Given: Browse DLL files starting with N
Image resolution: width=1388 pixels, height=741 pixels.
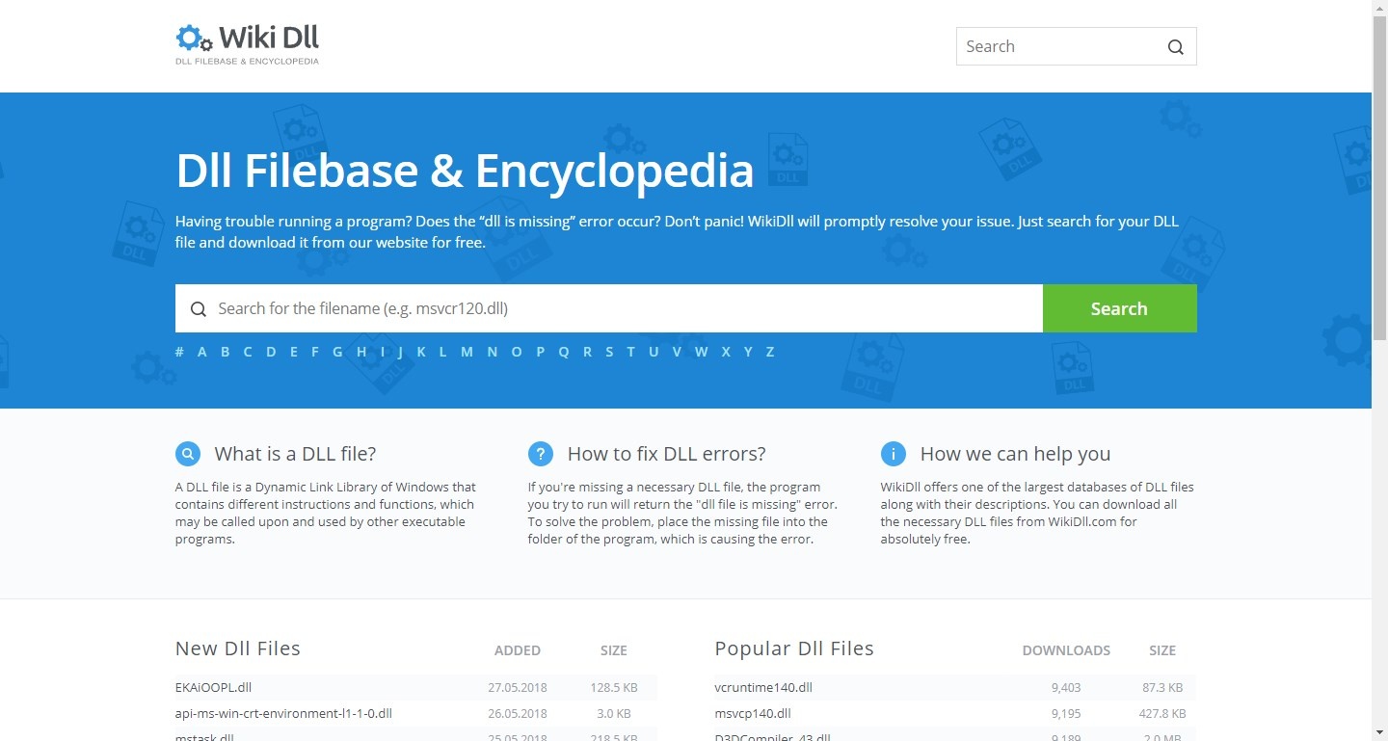Looking at the screenshot, I should pos(493,352).
